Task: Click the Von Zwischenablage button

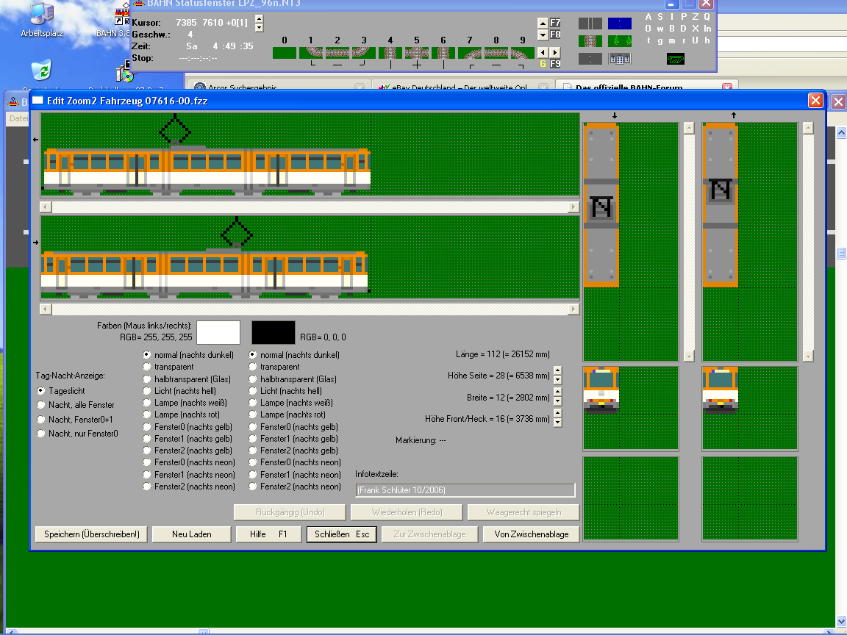Action: (x=532, y=534)
